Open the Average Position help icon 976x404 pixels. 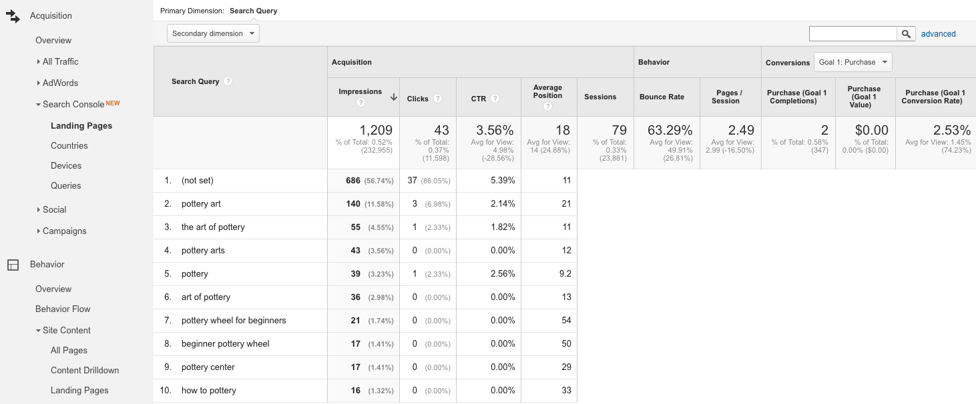point(547,105)
